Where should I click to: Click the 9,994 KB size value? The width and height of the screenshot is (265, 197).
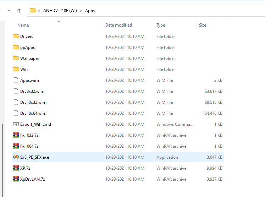[215, 168]
